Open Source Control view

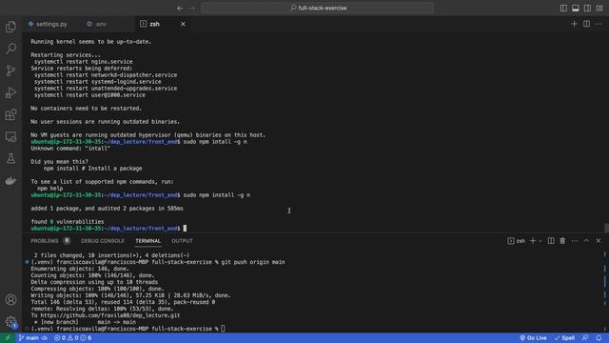[x=10, y=71]
